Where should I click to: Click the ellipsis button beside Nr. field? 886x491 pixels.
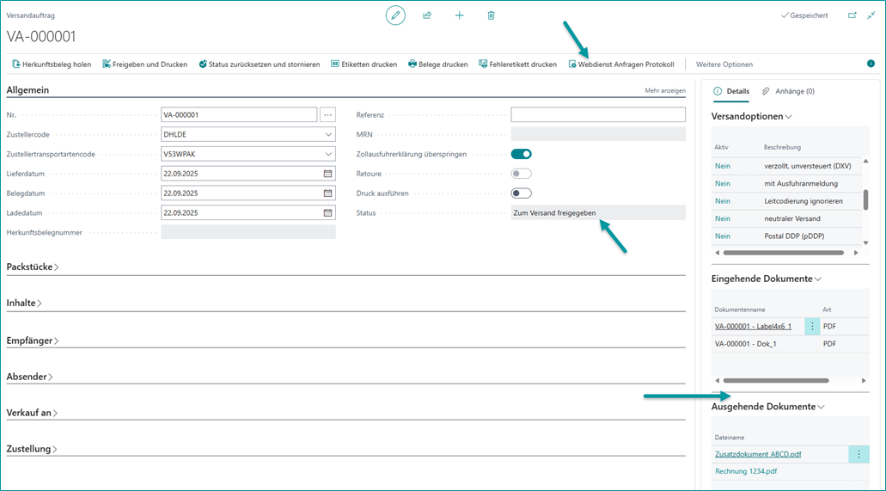click(x=327, y=114)
